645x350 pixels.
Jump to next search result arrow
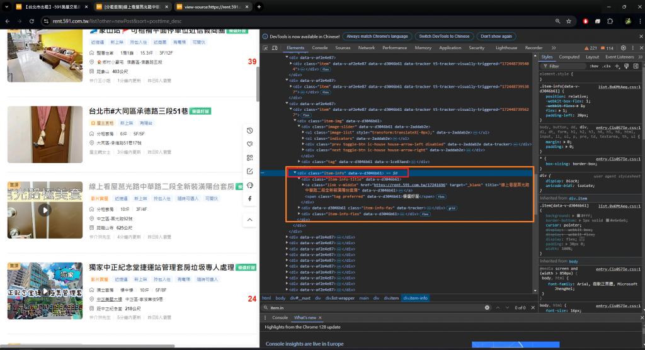[507, 308]
